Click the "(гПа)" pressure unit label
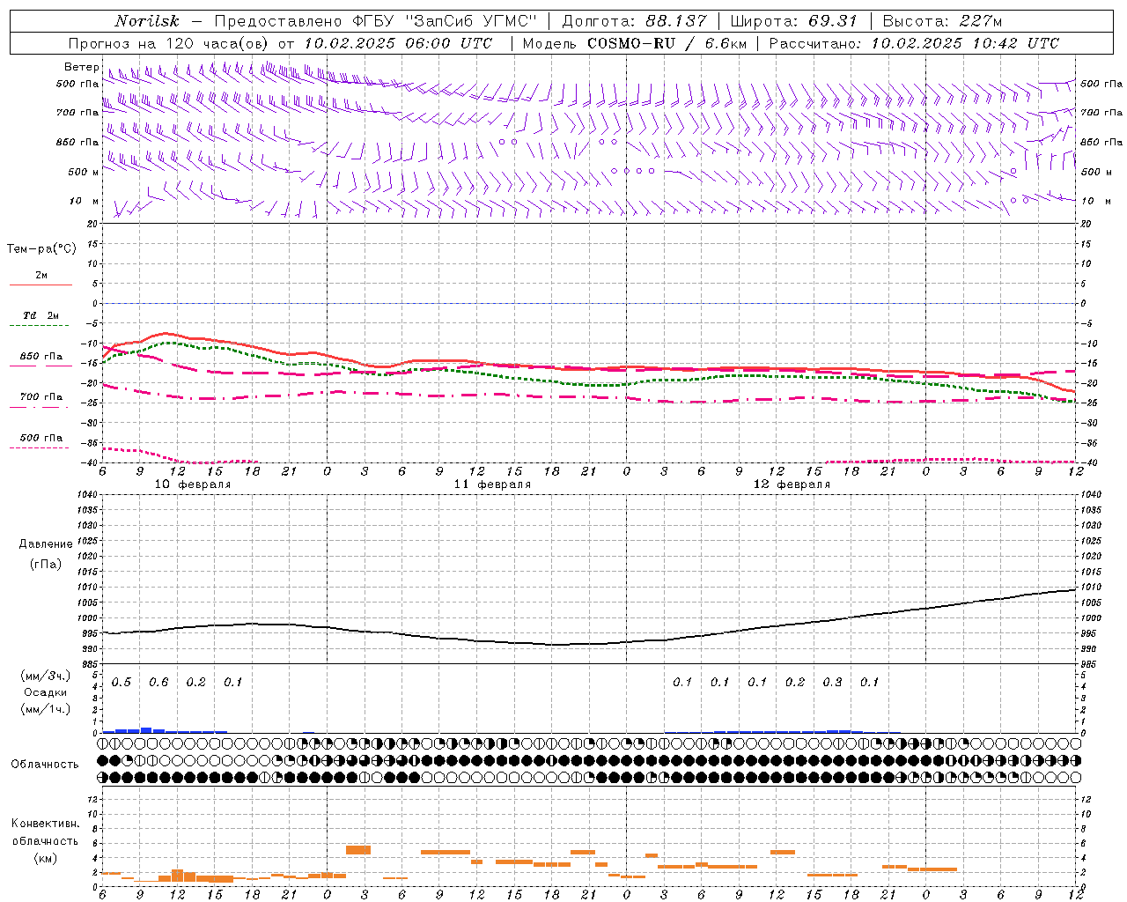This screenshot has height=902, width=1127. point(46,564)
